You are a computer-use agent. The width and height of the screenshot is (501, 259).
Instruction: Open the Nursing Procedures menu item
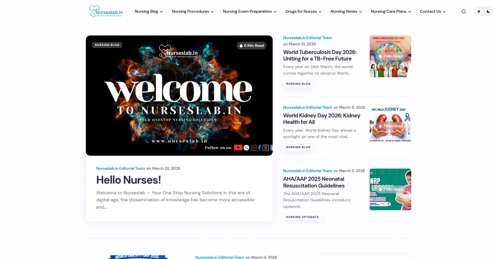click(x=190, y=11)
